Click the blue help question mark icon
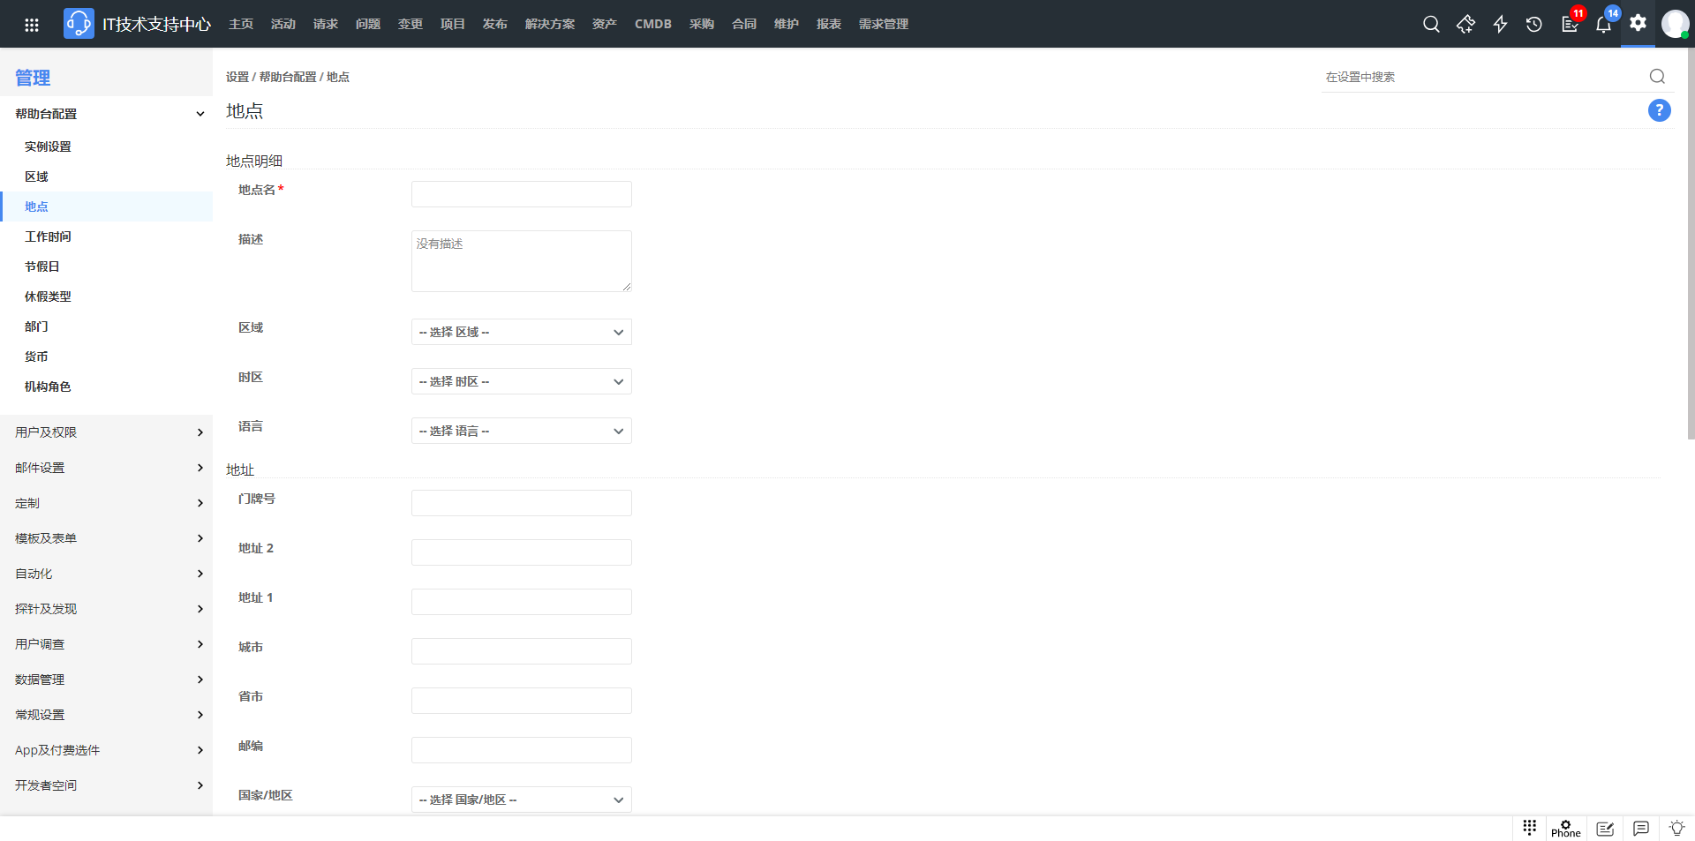Image resolution: width=1695 pixels, height=841 pixels. [x=1659, y=110]
